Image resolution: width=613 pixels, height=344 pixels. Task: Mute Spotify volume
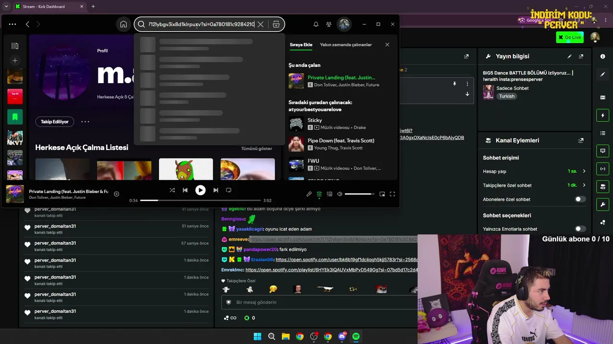click(340, 194)
